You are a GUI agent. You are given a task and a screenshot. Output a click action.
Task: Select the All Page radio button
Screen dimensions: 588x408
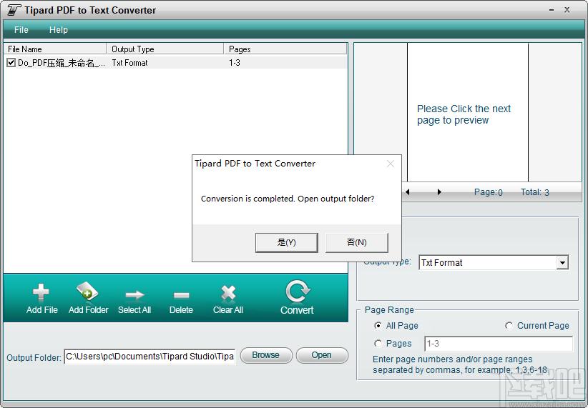378,326
